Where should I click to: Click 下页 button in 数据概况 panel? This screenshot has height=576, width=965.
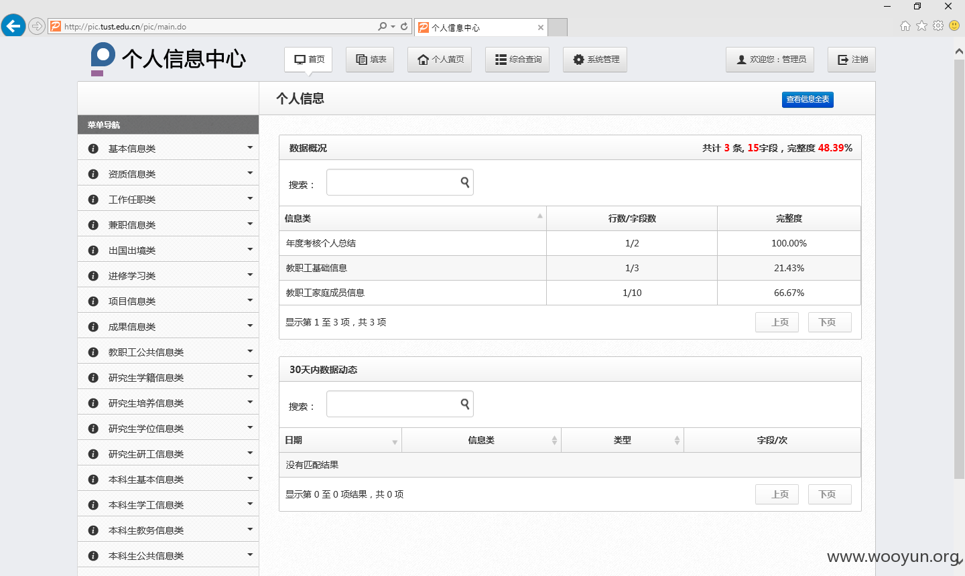(x=830, y=322)
